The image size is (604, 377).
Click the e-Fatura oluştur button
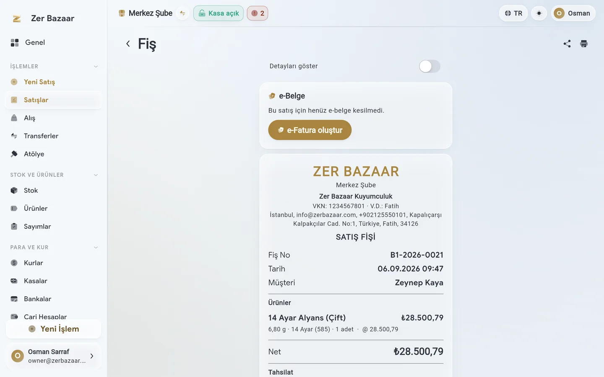310,130
